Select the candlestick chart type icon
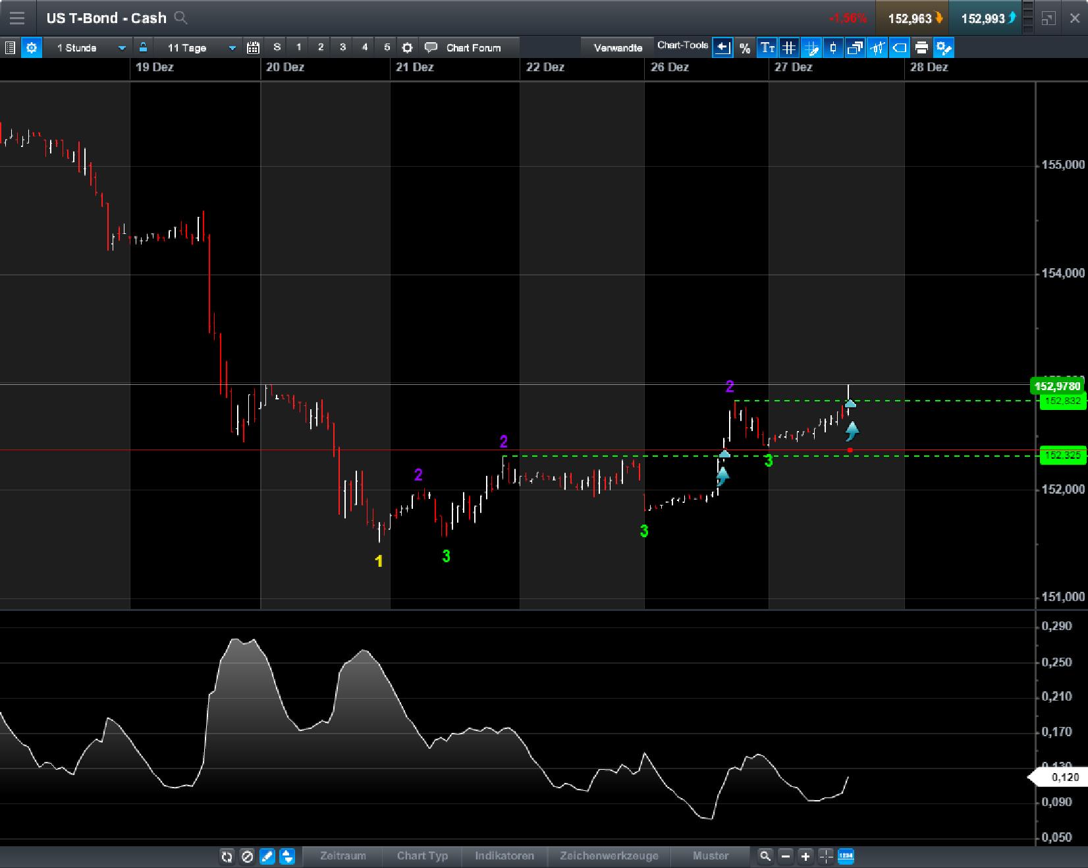1088x868 pixels. click(832, 47)
